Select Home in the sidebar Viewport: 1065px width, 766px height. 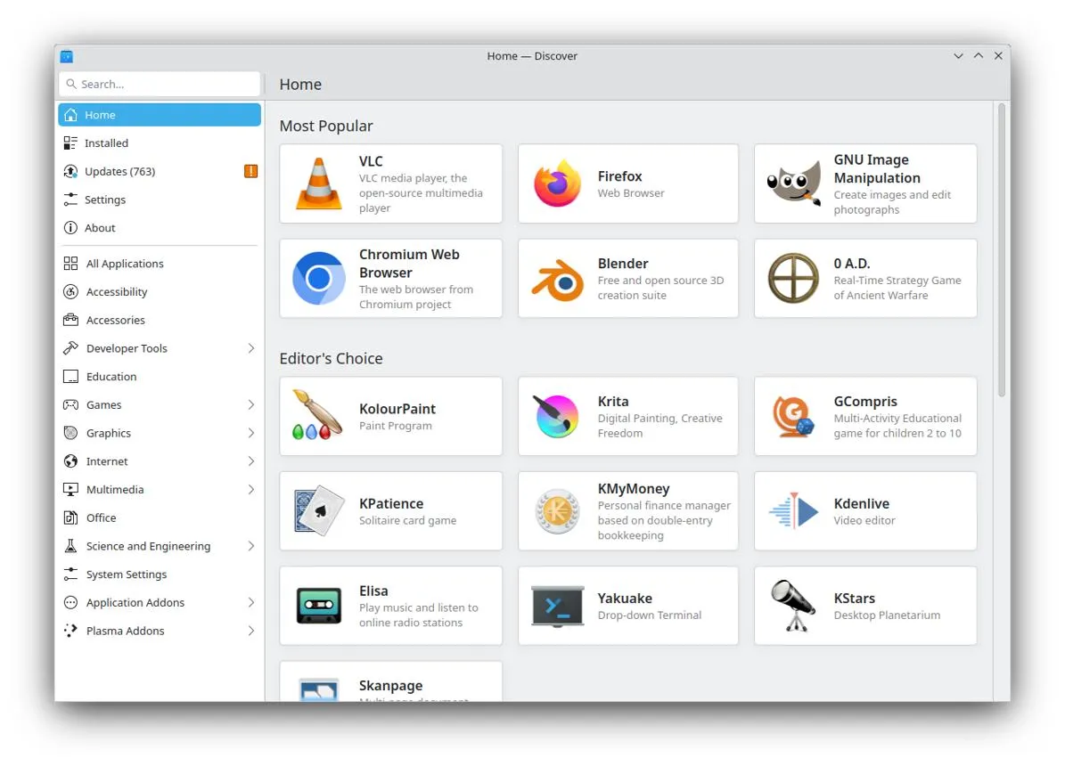160,115
